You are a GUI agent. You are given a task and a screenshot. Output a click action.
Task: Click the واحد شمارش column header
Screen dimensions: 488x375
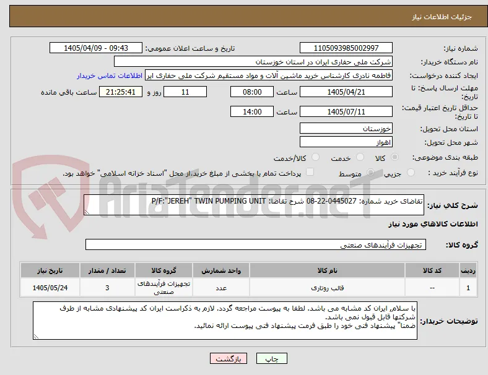click(x=221, y=270)
